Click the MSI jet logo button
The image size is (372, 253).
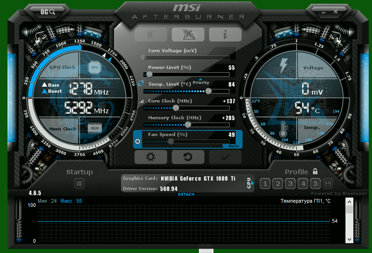click(x=188, y=34)
